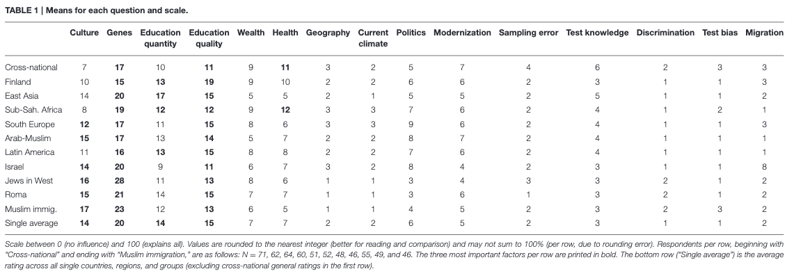Select the Migration value 8 for Israel
794x276 pixels.
pos(764,166)
